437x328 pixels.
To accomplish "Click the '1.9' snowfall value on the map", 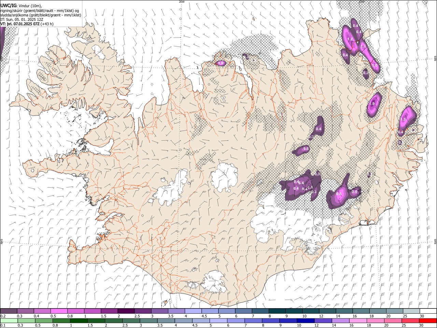I will point(372,104).
